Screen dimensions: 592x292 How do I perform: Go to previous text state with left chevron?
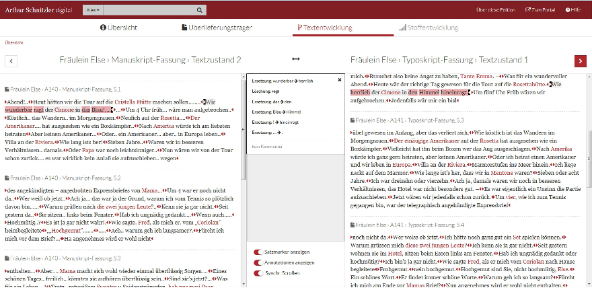click(x=11, y=61)
